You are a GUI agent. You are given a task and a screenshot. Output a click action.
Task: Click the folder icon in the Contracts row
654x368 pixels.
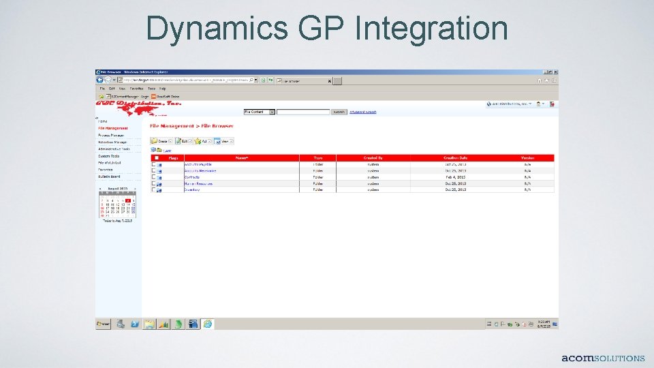click(159, 178)
